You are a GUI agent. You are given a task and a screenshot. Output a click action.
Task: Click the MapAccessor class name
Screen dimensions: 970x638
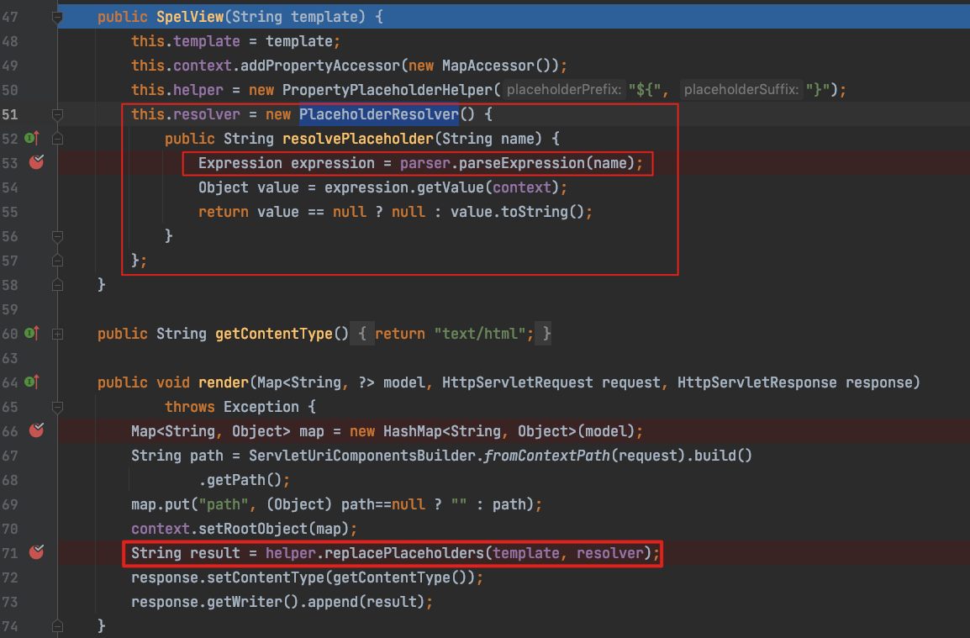click(488, 66)
